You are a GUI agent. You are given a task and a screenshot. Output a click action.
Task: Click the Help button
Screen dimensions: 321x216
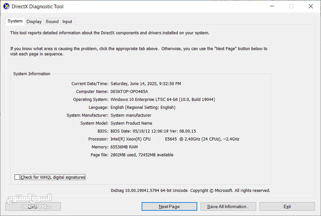coord(33,206)
